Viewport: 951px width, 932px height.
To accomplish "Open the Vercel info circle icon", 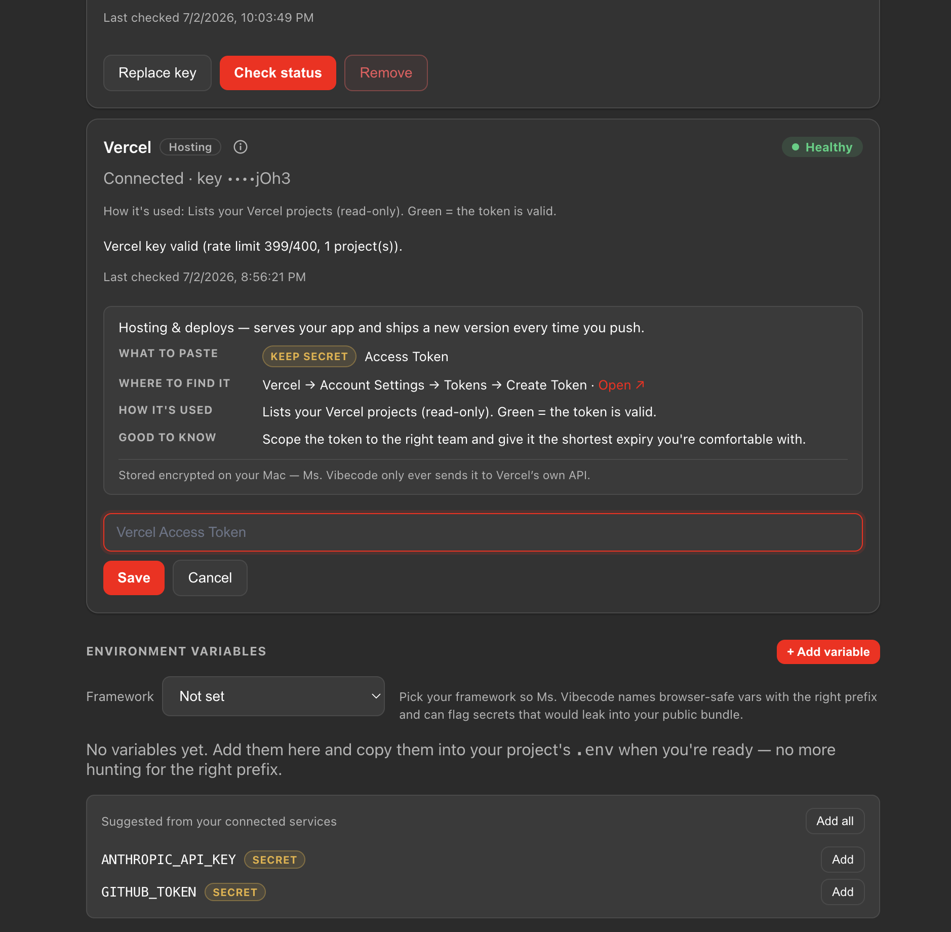I will point(240,147).
